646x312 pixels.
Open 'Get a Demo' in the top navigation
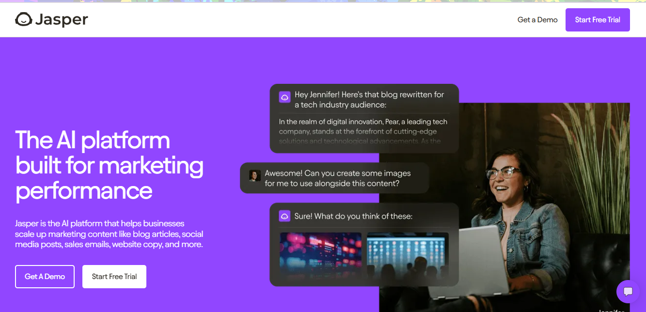[537, 20]
